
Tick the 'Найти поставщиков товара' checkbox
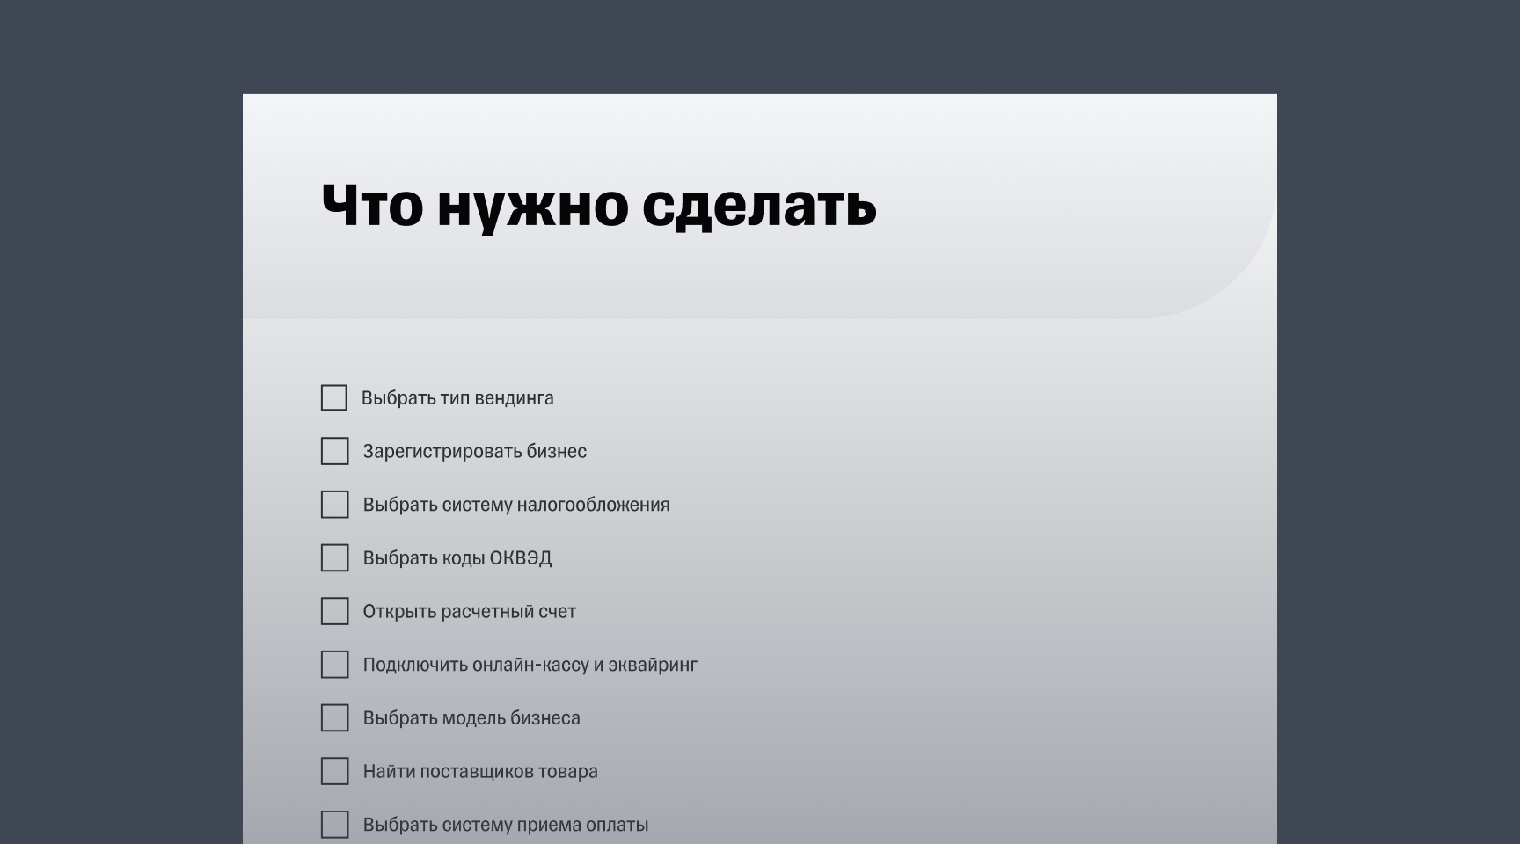click(x=334, y=771)
